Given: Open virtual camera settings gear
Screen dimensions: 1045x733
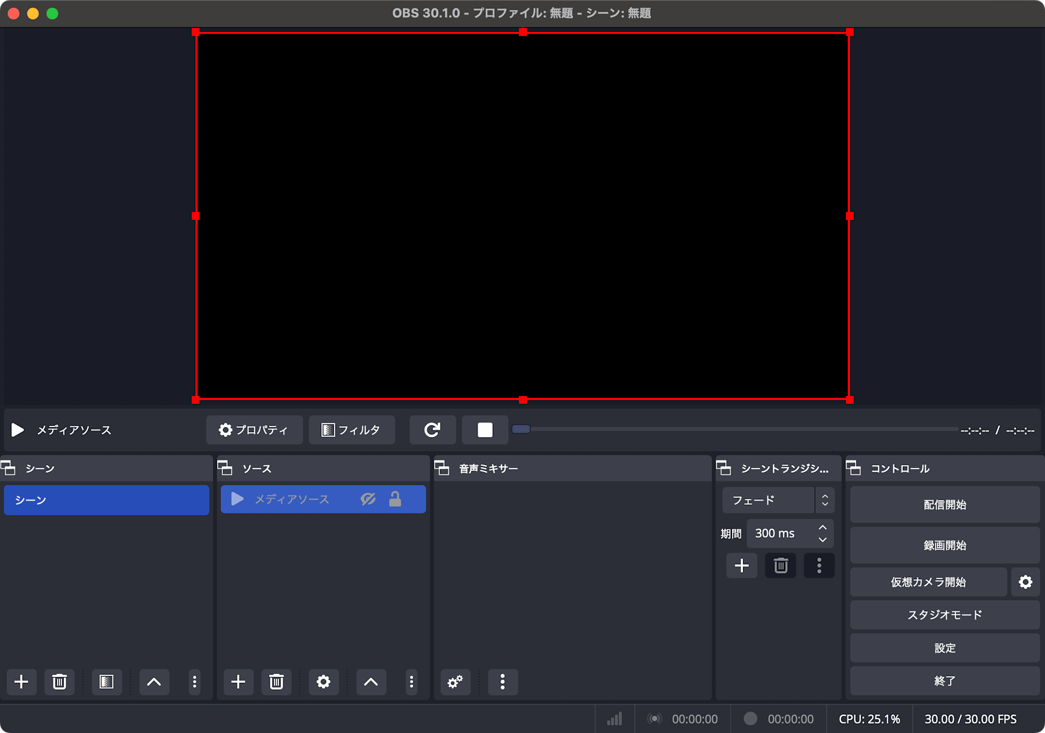Looking at the screenshot, I should pos(1026,582).
